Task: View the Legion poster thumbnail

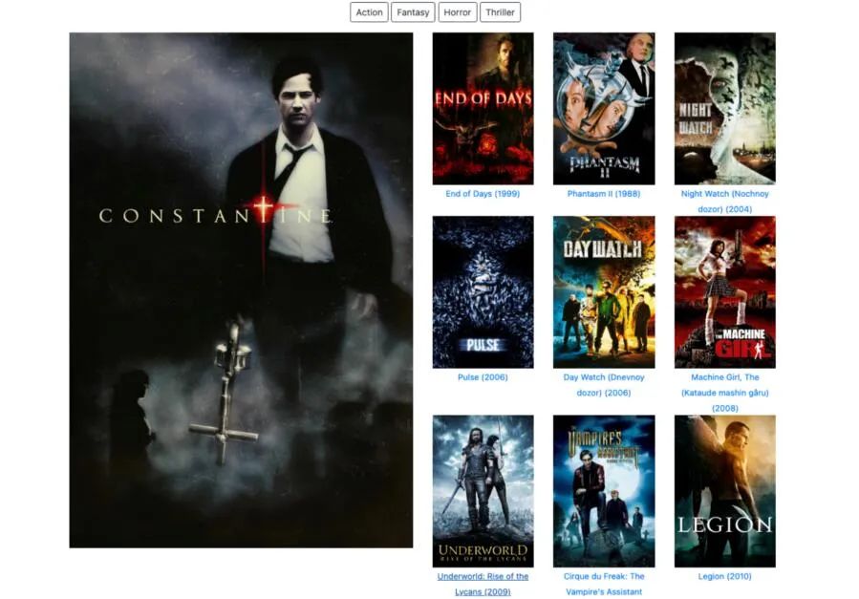Action: pyautogui.click(x=725, y=491)
